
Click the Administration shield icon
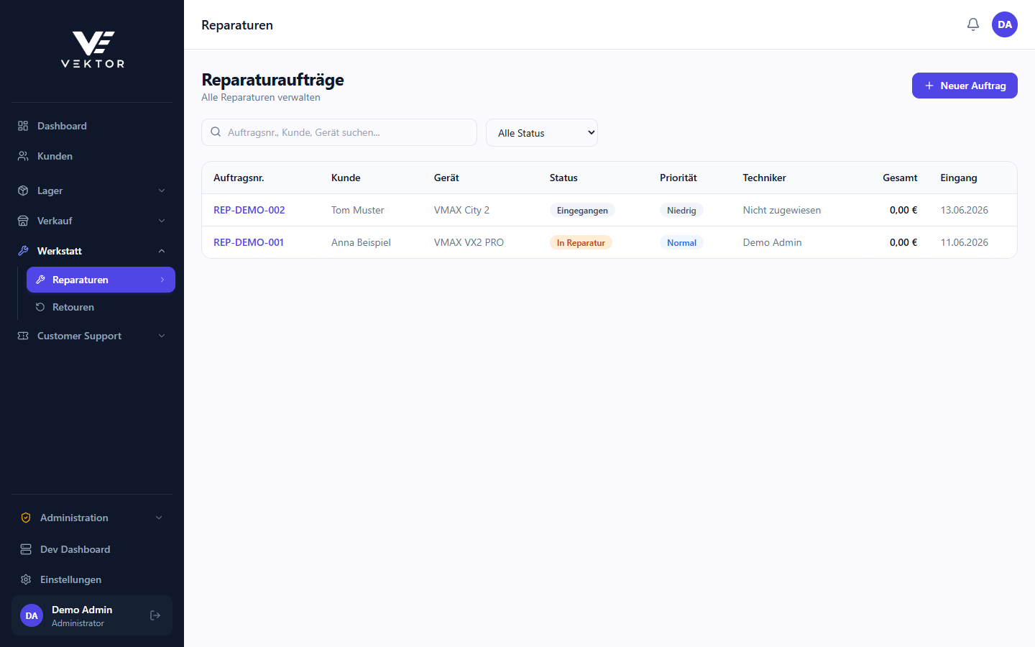click(26, 518)
